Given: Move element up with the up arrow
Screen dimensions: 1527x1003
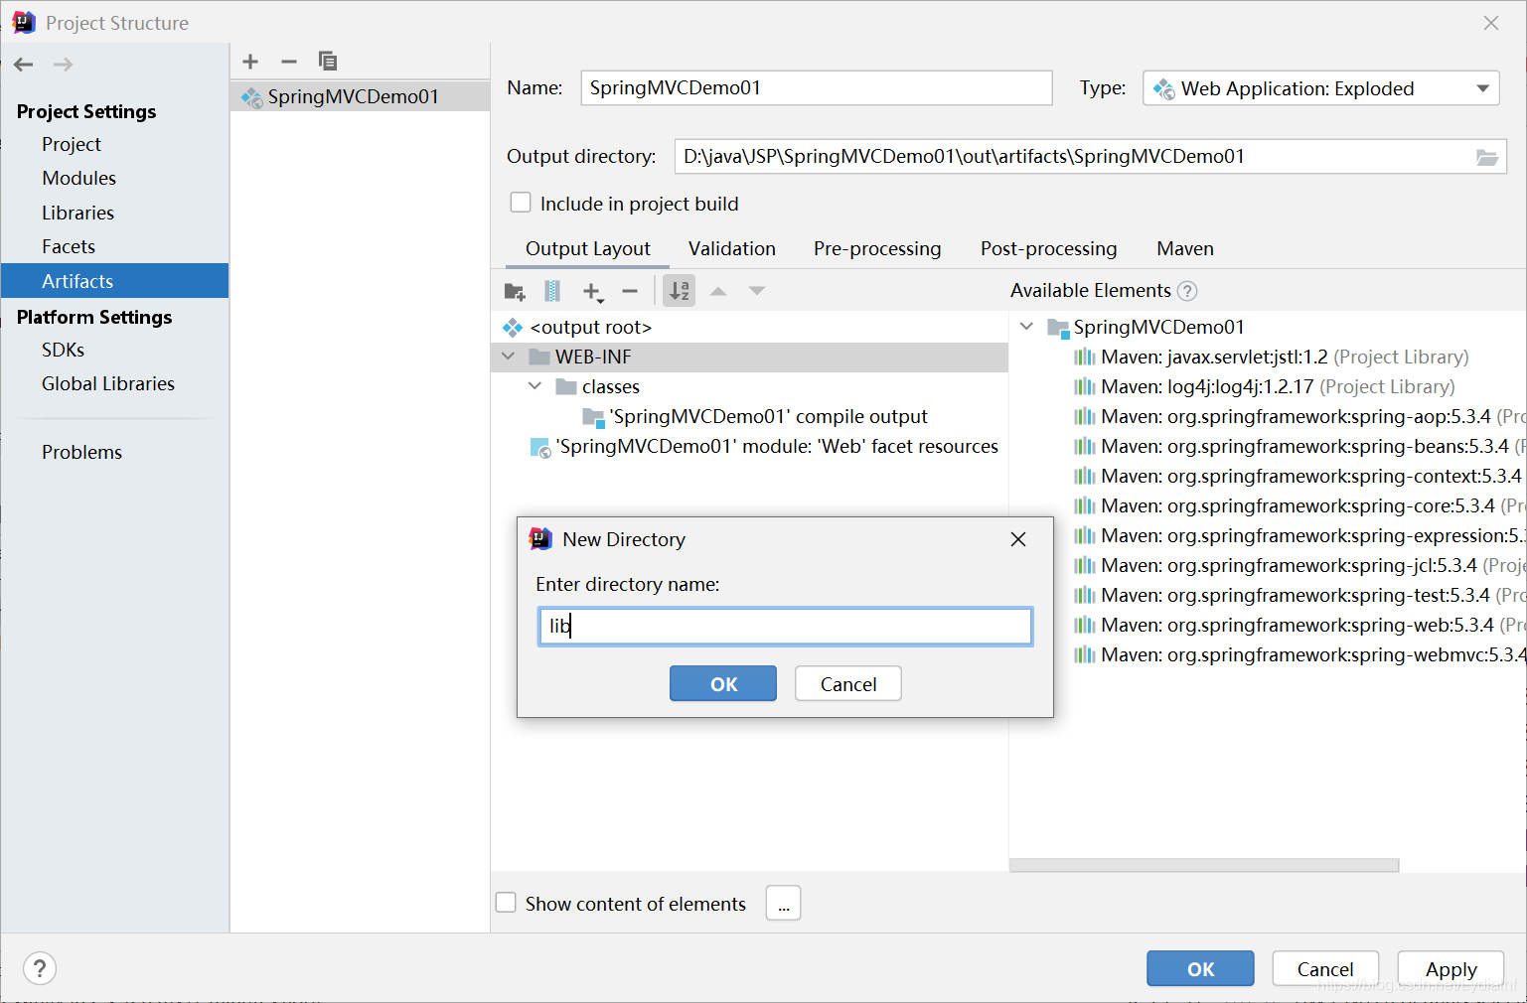Looking at the screenshot, I should 718,291.
